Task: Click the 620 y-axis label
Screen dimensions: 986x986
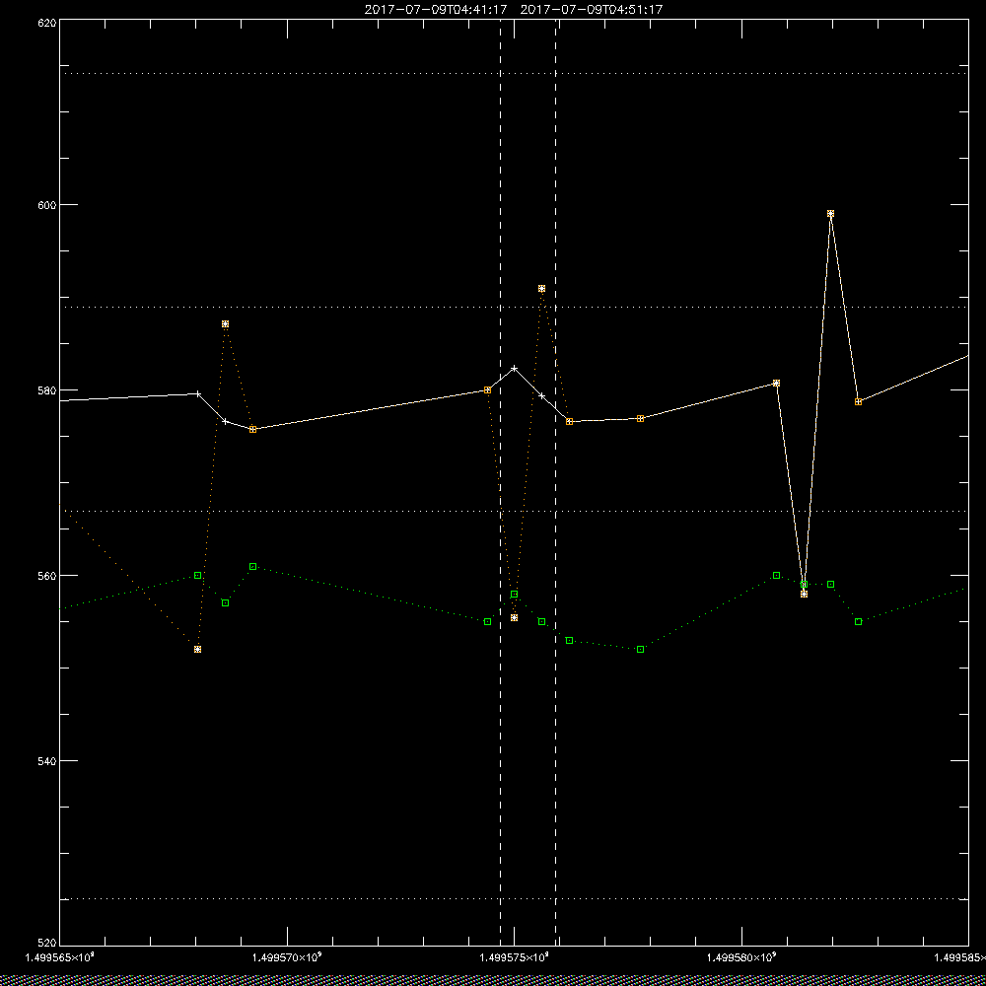Action: [x=47, y=23]
